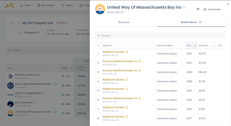Select the Grants Given tab
Image resolution: width=231 pixels, height=126 pixels.
click(x=191, y=22)
